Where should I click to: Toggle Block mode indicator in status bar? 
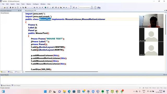(154, 88)
